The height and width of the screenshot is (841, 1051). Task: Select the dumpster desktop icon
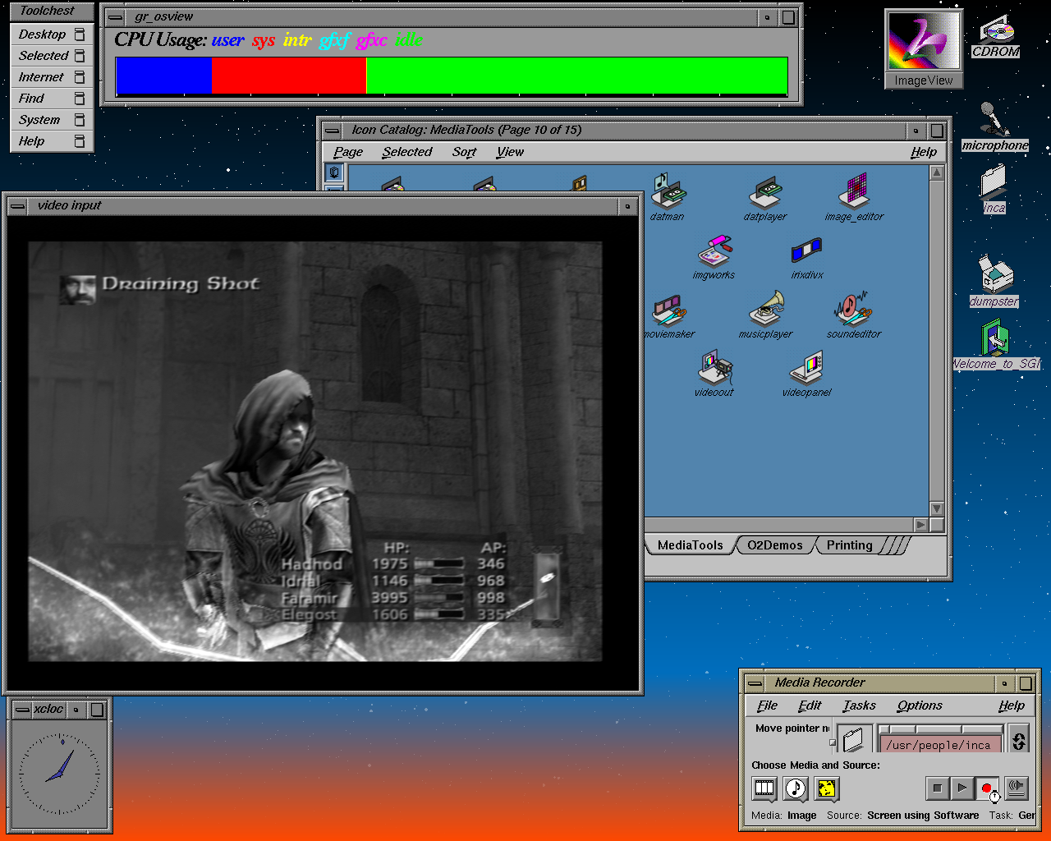pyautogui.click(x=994, y=281)
